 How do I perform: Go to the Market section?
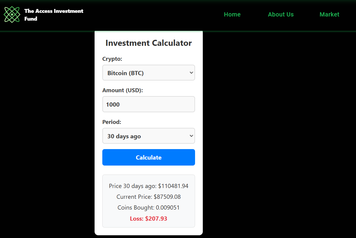click(x=329, y=14)
